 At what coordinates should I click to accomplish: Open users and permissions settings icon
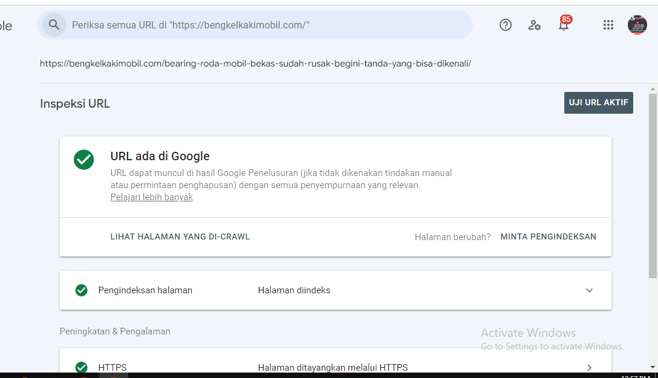click(x=534, y=25)
